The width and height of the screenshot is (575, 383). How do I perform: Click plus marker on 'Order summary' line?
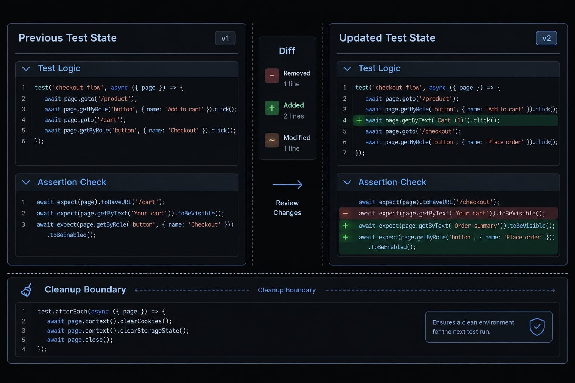(x=345, y=226)
